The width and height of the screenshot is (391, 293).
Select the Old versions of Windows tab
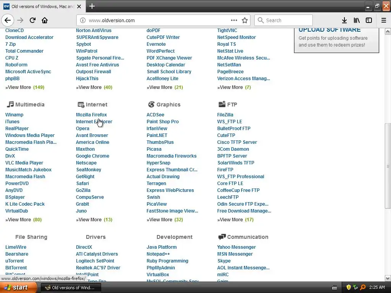43,6
